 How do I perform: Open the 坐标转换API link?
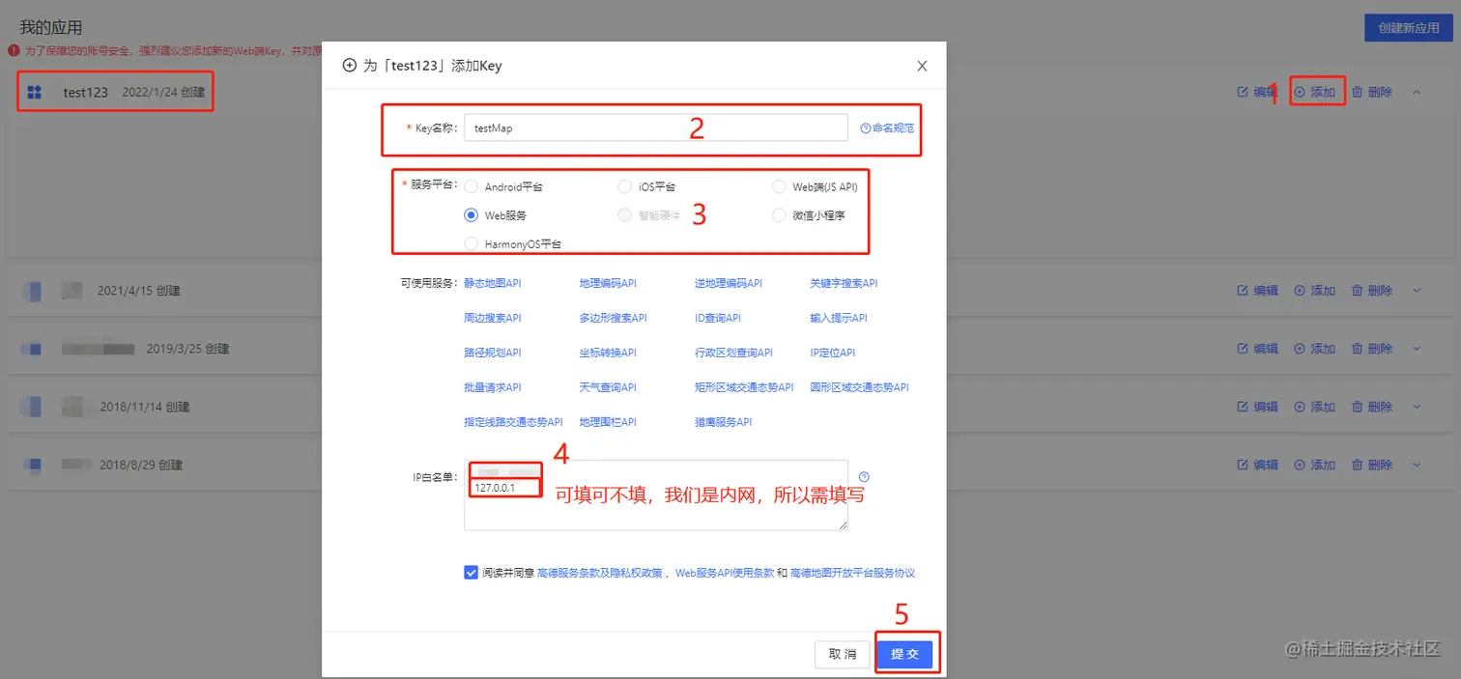[x=608, y=353]
